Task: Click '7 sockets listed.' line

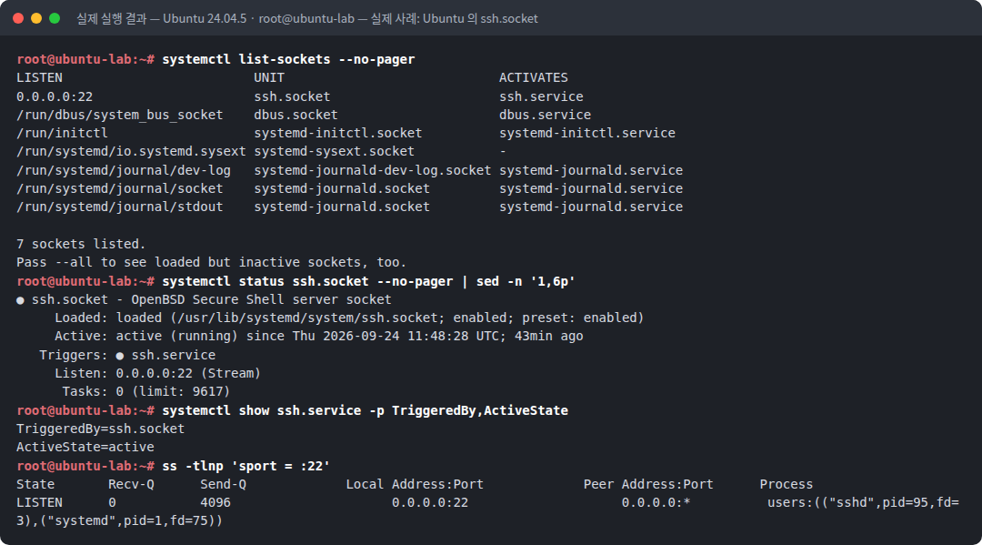Action: point(81,244)
